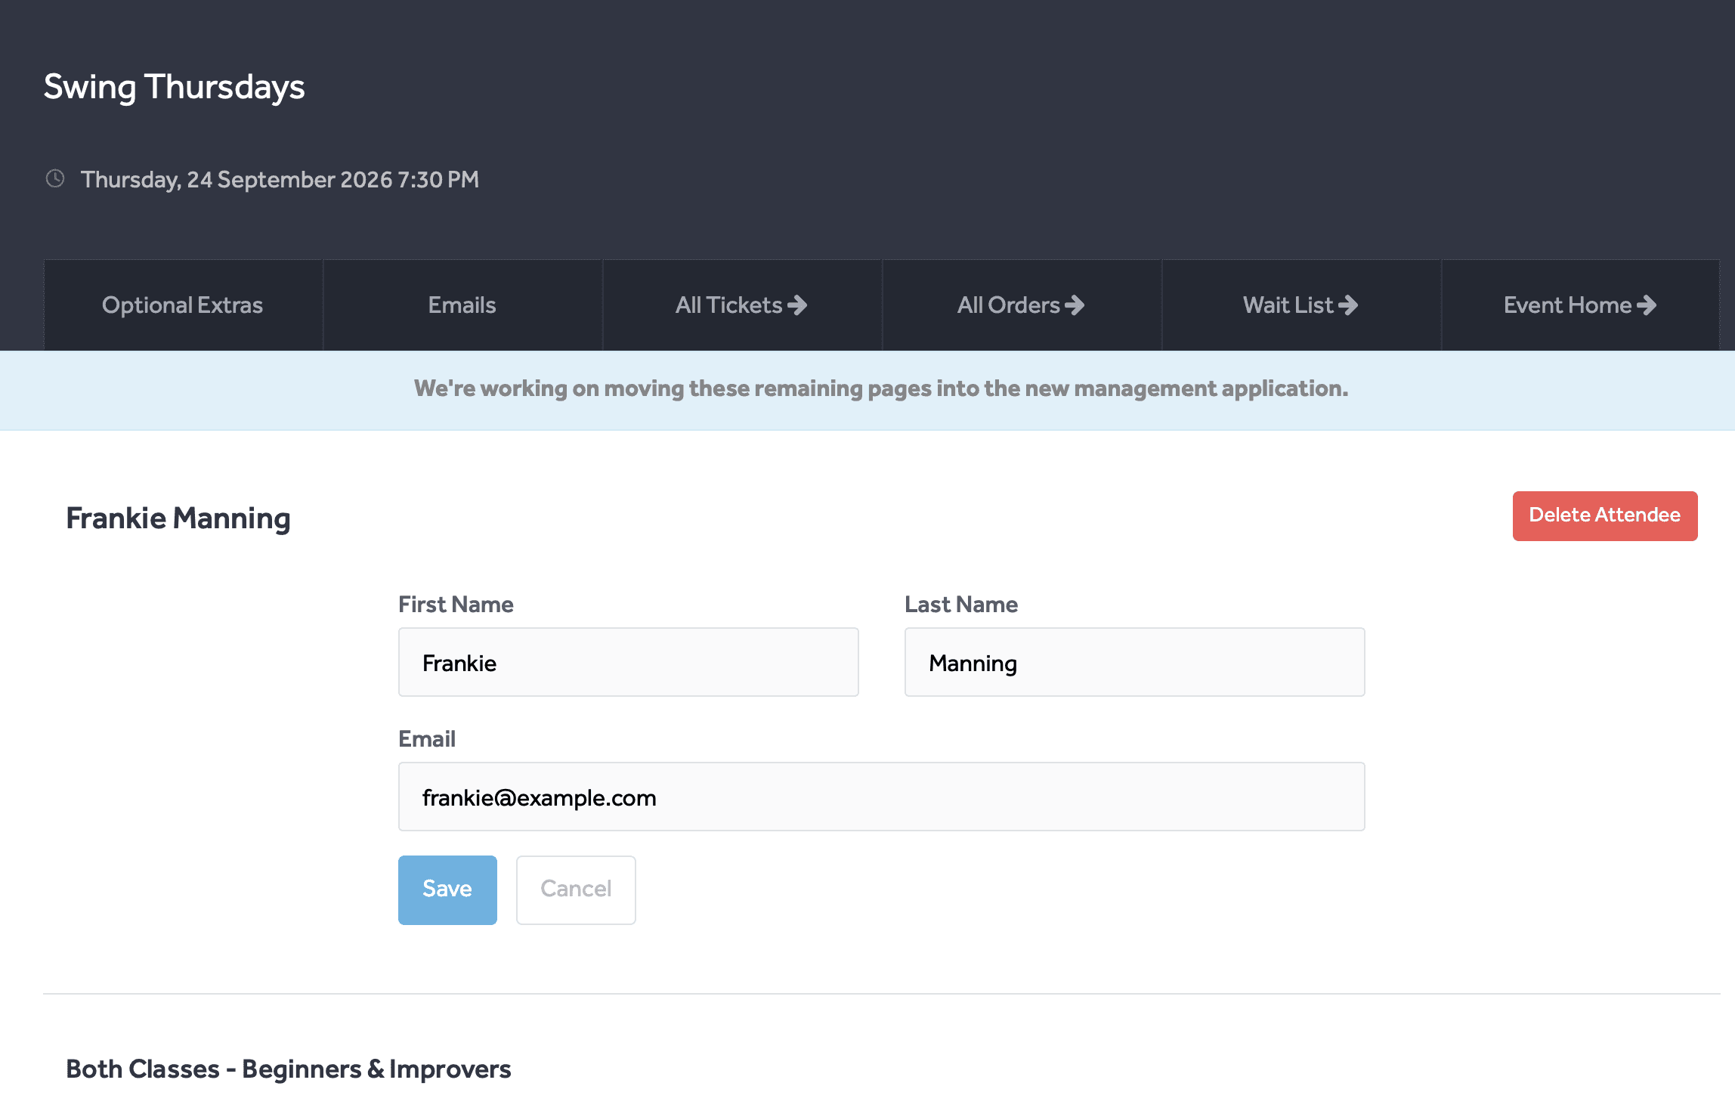This screenshot has width=1735, height=1117.
Task: Click the Last Name label
Action: 961,605
